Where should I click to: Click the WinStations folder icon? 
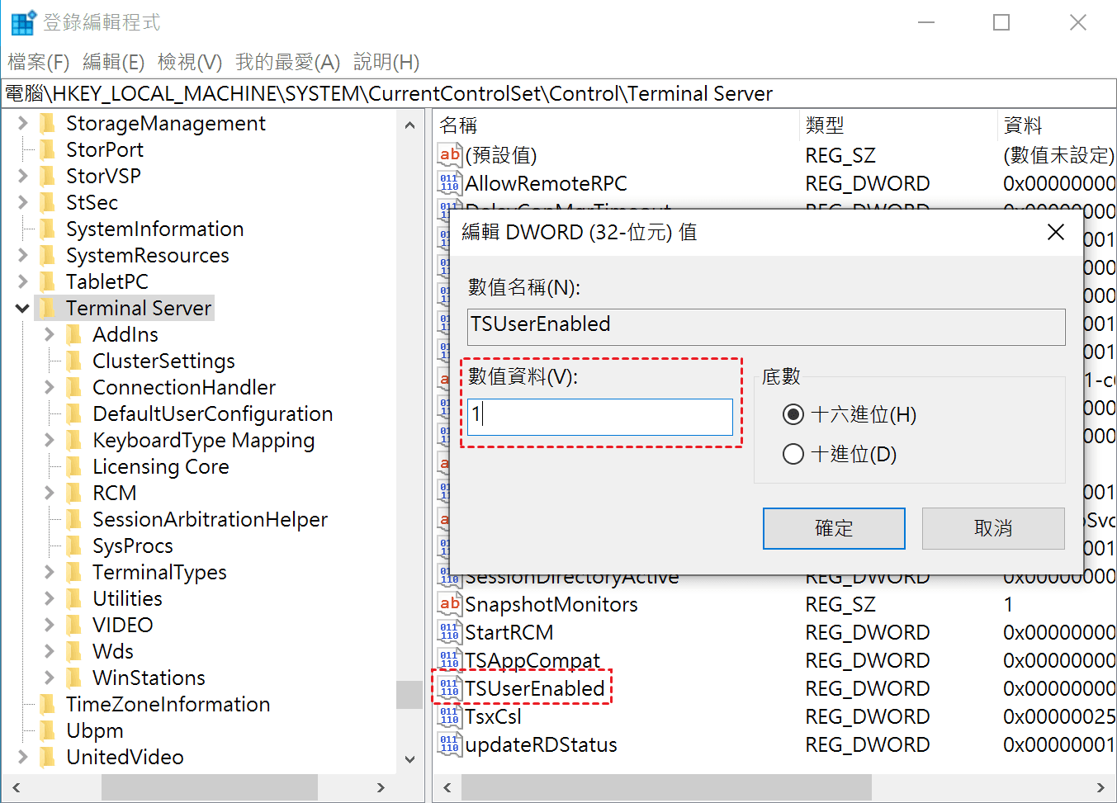75,678
